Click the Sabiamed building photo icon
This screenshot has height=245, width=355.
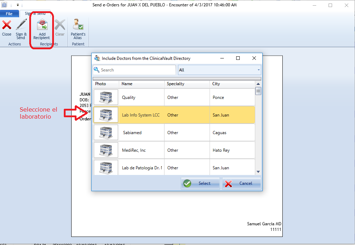(x=106, y=133)
